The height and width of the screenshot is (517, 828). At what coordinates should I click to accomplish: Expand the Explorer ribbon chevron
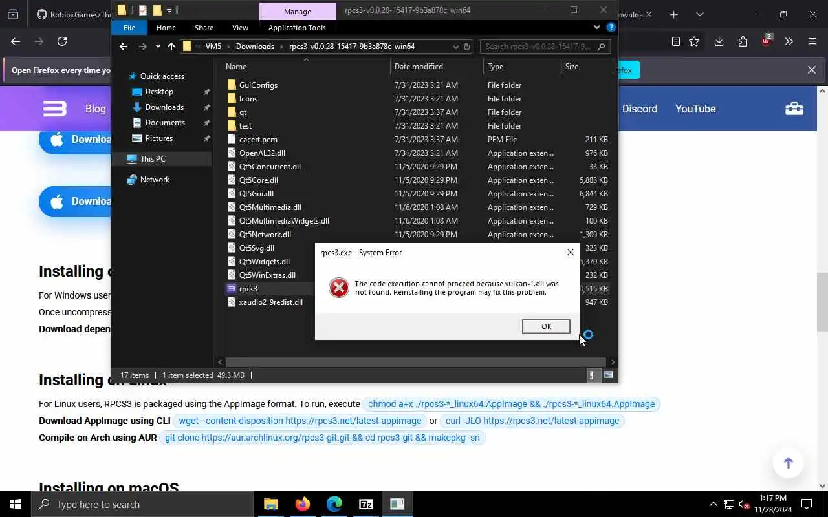[597, 27]
